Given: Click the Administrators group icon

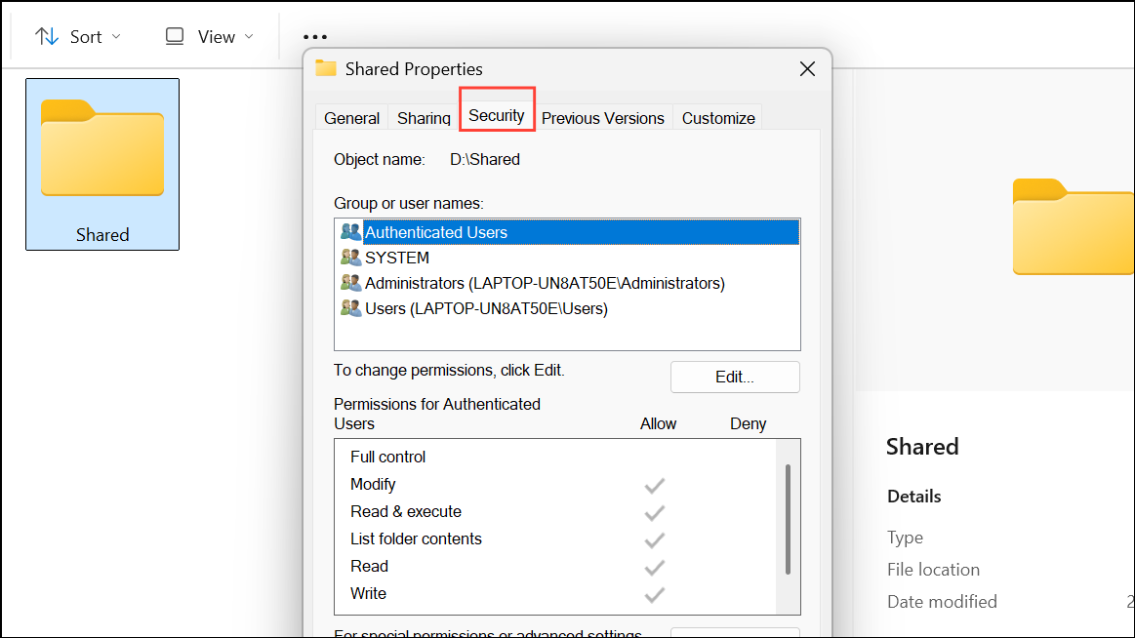Looking at the screenshot, I should tap(351, 283).
